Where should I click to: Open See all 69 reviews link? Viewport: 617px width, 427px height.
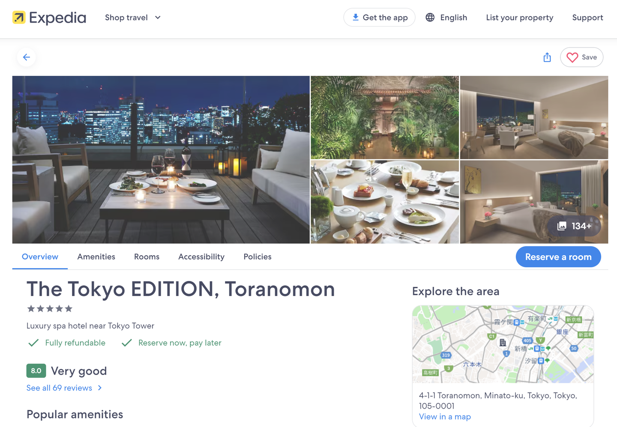(x=59, y=388)
